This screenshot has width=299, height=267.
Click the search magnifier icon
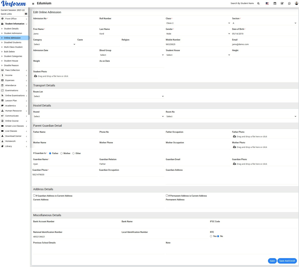point(258,4)
